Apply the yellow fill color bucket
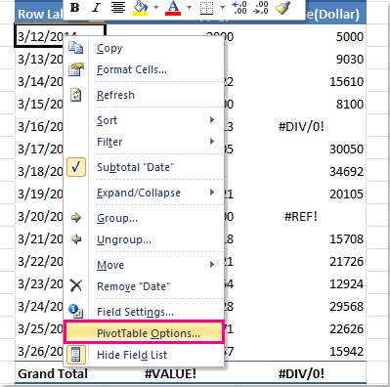 point(140,8)
